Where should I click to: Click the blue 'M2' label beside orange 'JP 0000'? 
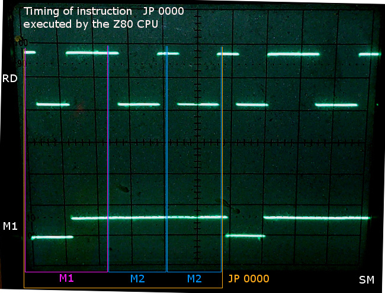(x=194, y=279)
